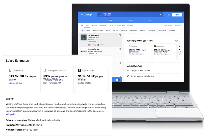
Task: Click the Learn more link
Action: point(178,26)
